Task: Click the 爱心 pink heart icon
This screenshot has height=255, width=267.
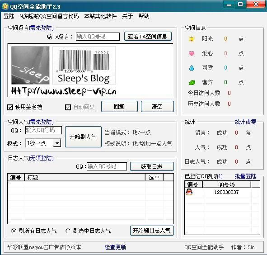Action: 192,53
